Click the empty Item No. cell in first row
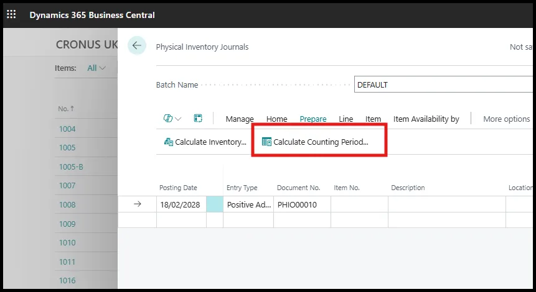The width and height of the screenshot is (536, 292). point(360,204)
